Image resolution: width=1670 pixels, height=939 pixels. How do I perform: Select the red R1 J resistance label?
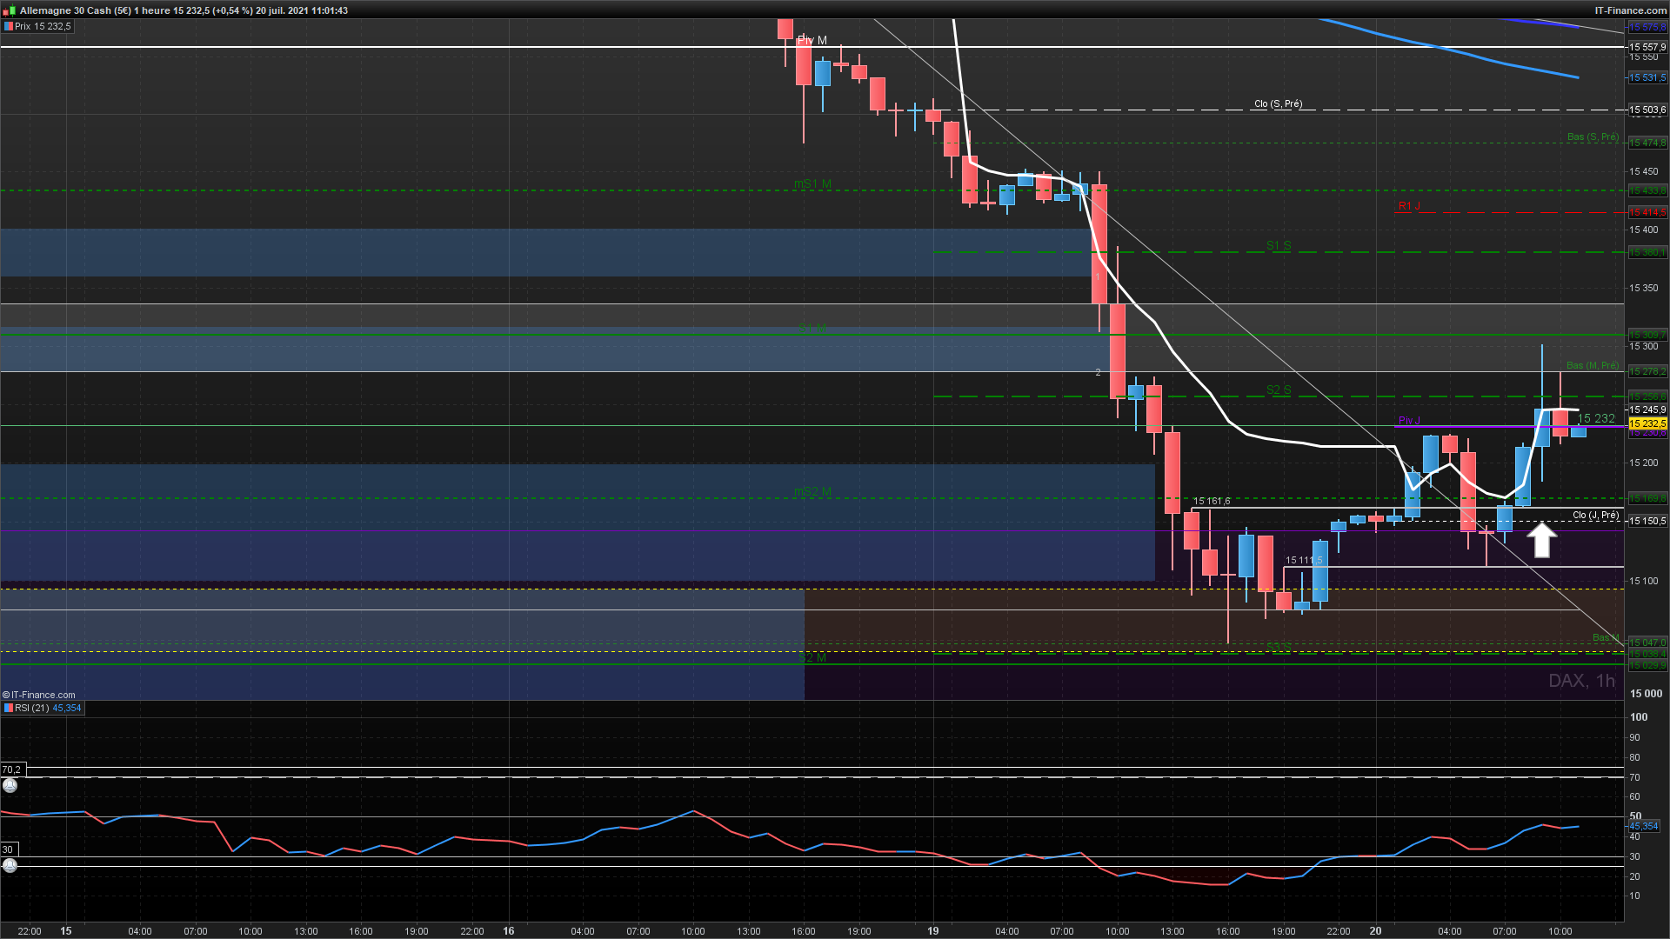tap(1408, 206)
